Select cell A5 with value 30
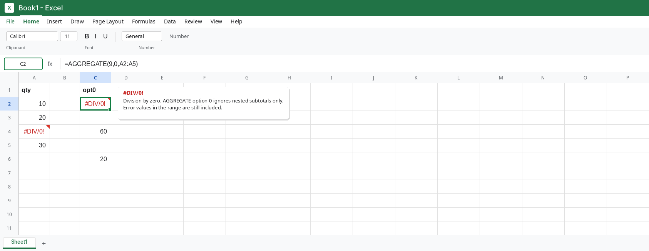This screenshot has height=251, width=649. (34, 145)
